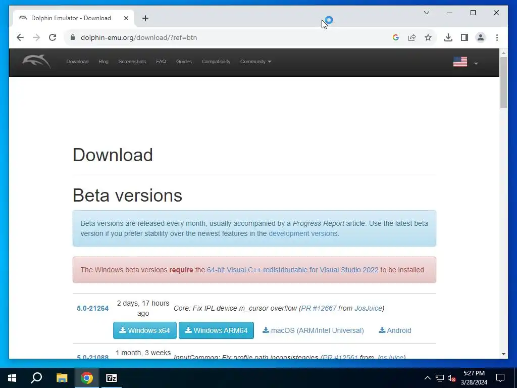Click the Google icon in address bar

pos(396,37)
